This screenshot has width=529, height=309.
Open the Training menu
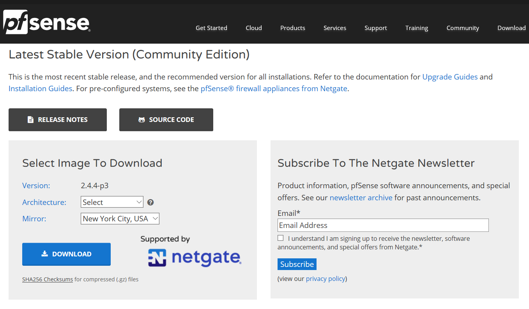tap(417, 28)
